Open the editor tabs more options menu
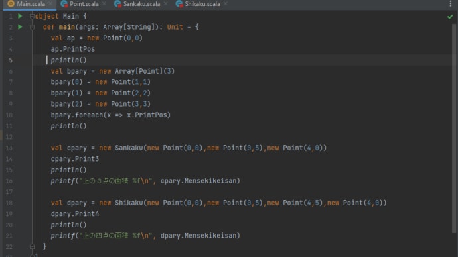This screenshot has width=458, height=257. [x=451, y=4]
